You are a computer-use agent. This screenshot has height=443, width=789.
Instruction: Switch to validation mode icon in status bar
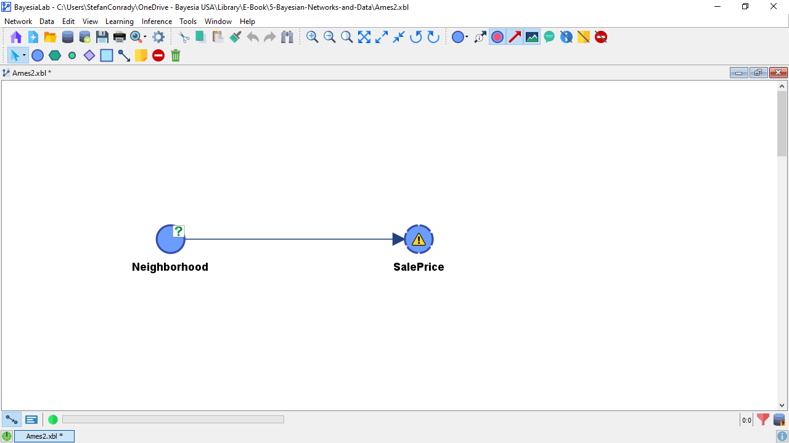point(31,420)
